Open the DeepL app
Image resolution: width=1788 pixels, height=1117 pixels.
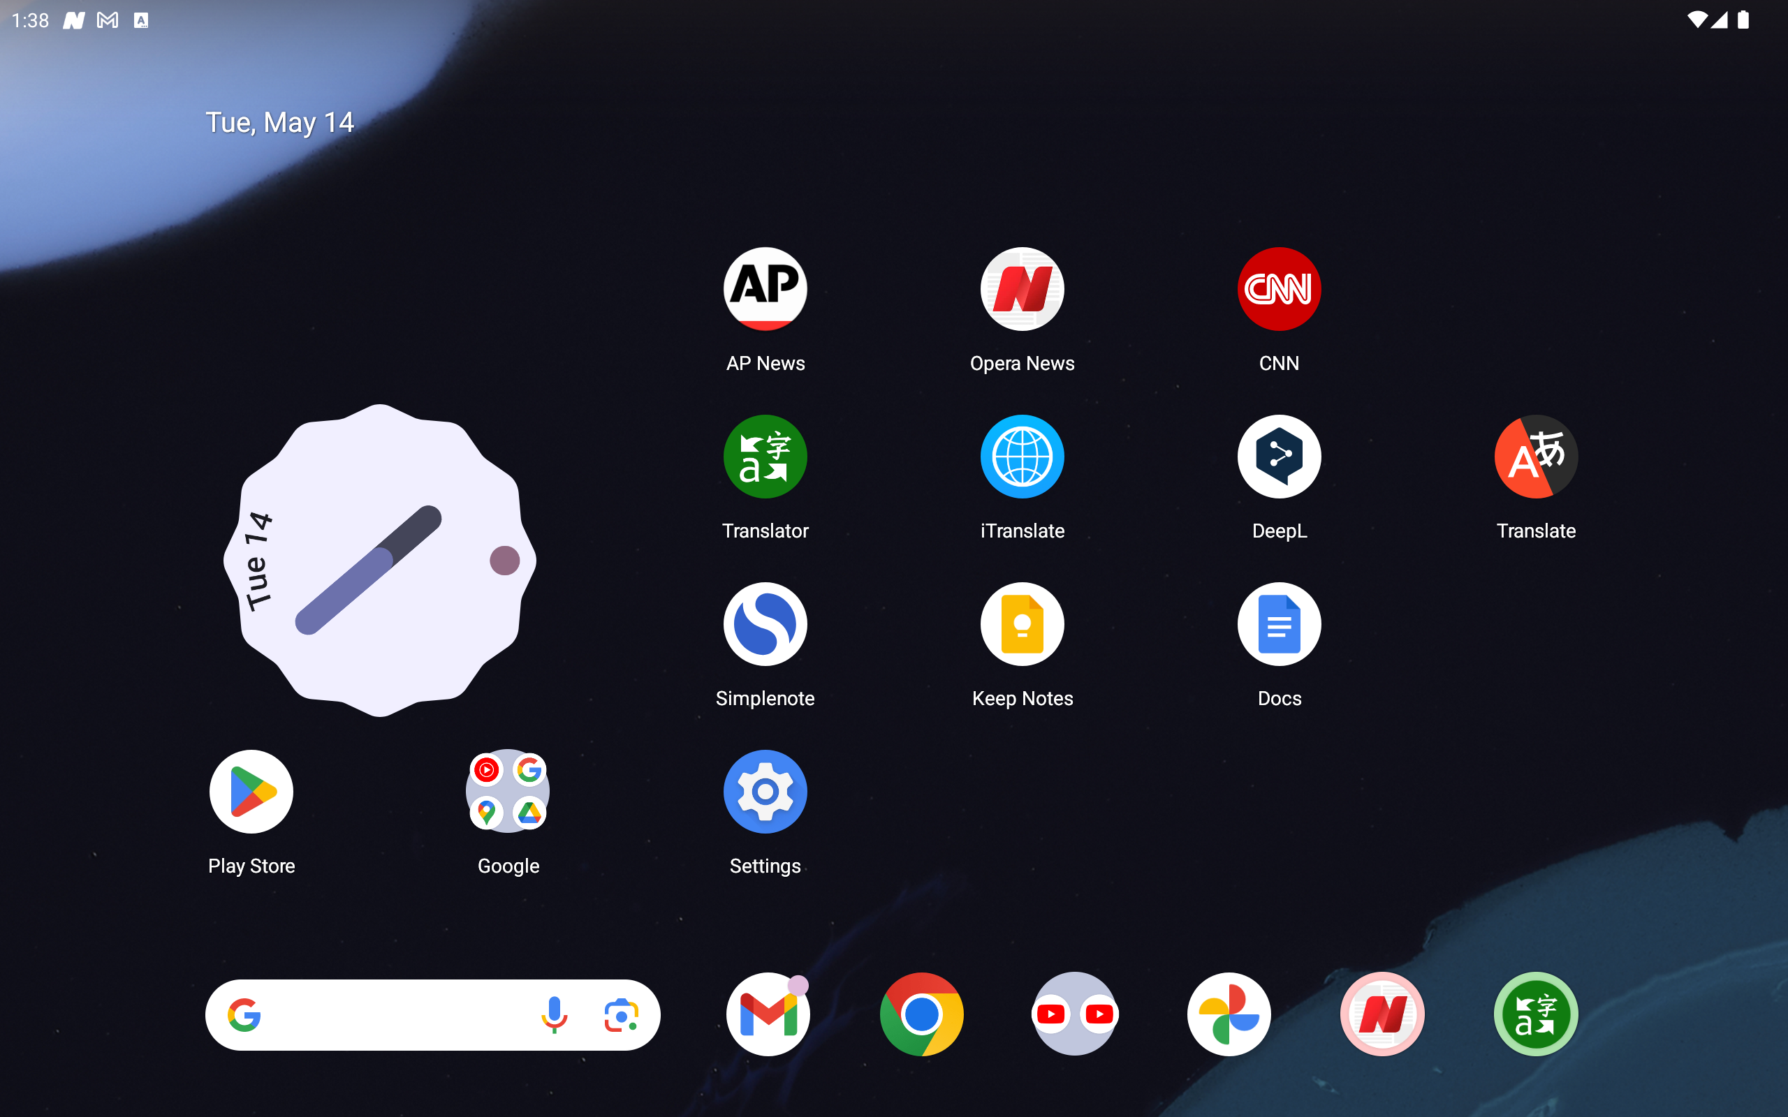[x=1279, y=457]
